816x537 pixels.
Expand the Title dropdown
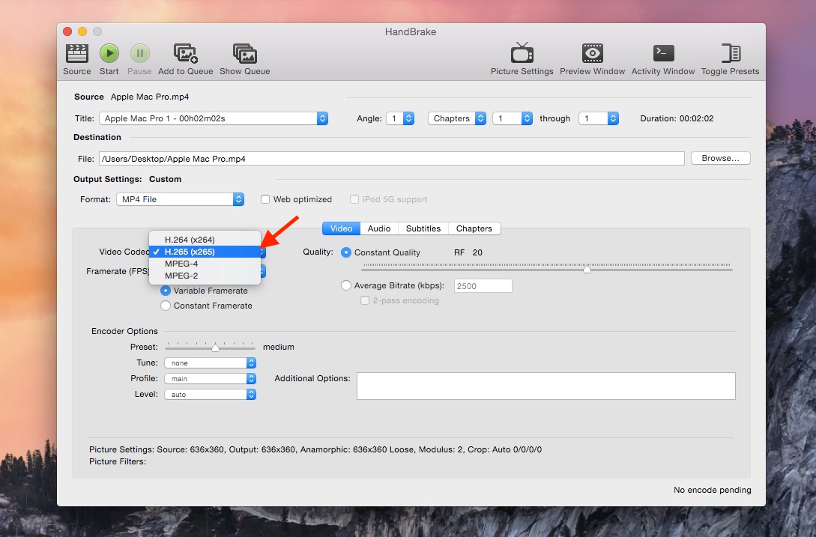[x=214, y=118]
